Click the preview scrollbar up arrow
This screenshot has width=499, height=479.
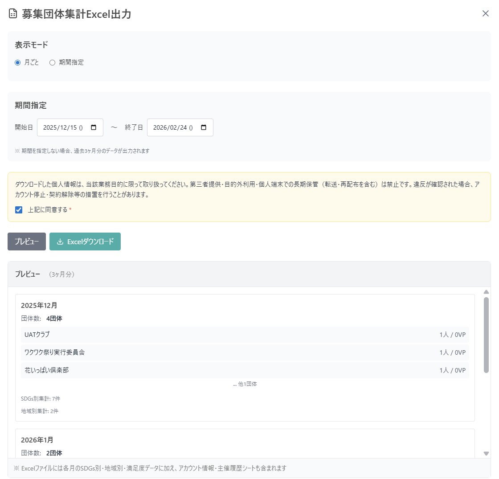coord(486,292)
